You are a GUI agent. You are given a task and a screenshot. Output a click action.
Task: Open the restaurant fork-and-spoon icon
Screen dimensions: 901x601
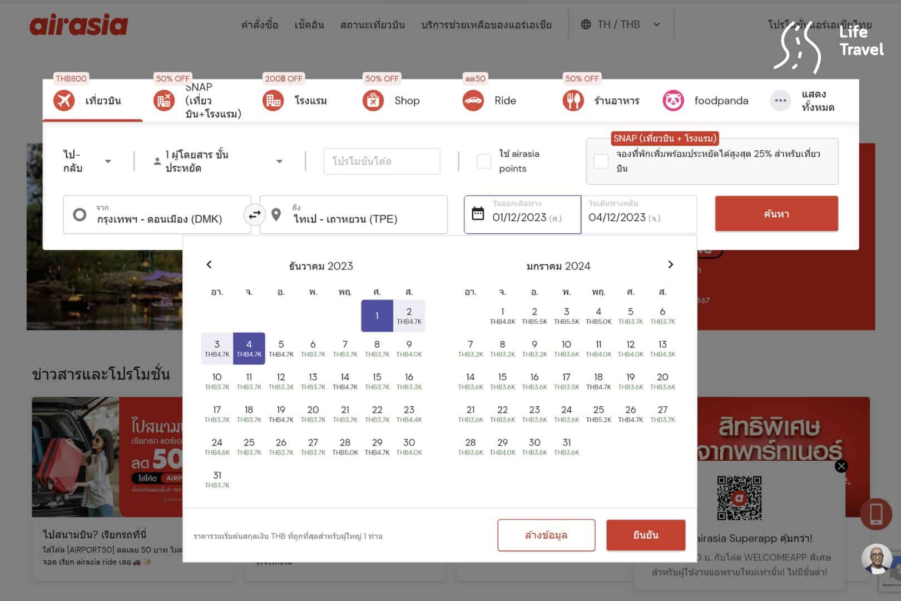tap(573, 101)
